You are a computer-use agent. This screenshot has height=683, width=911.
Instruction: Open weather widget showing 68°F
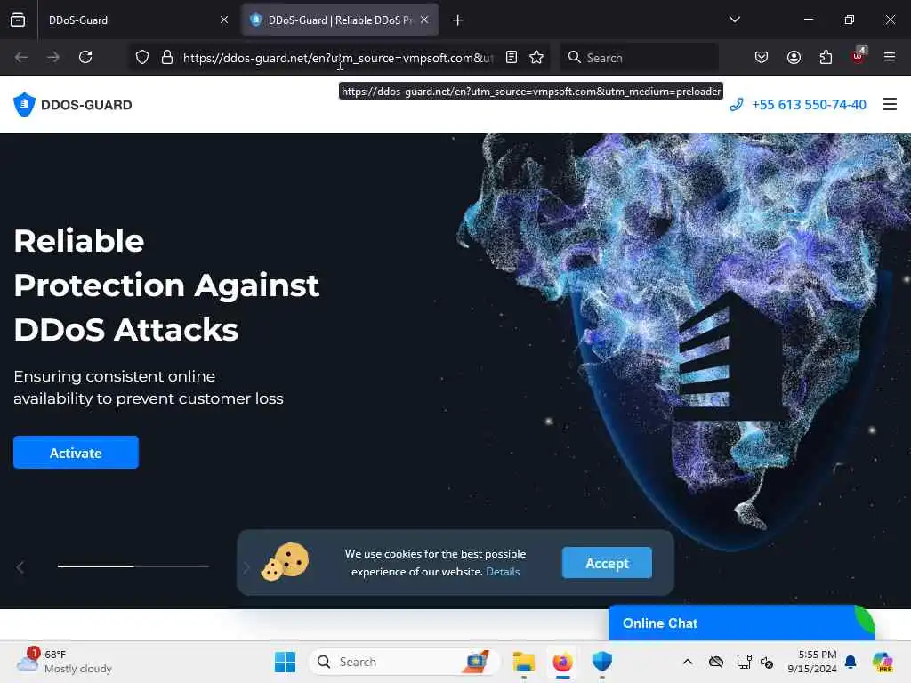[64, 662]
